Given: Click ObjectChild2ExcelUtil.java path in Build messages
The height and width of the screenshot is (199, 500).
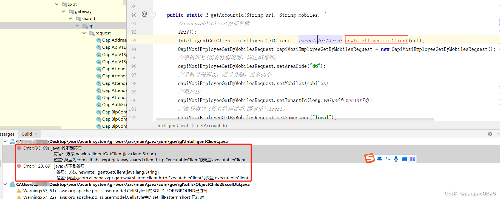Looking at the screenshot, I should pyautogui.click(x=133, y=184).
